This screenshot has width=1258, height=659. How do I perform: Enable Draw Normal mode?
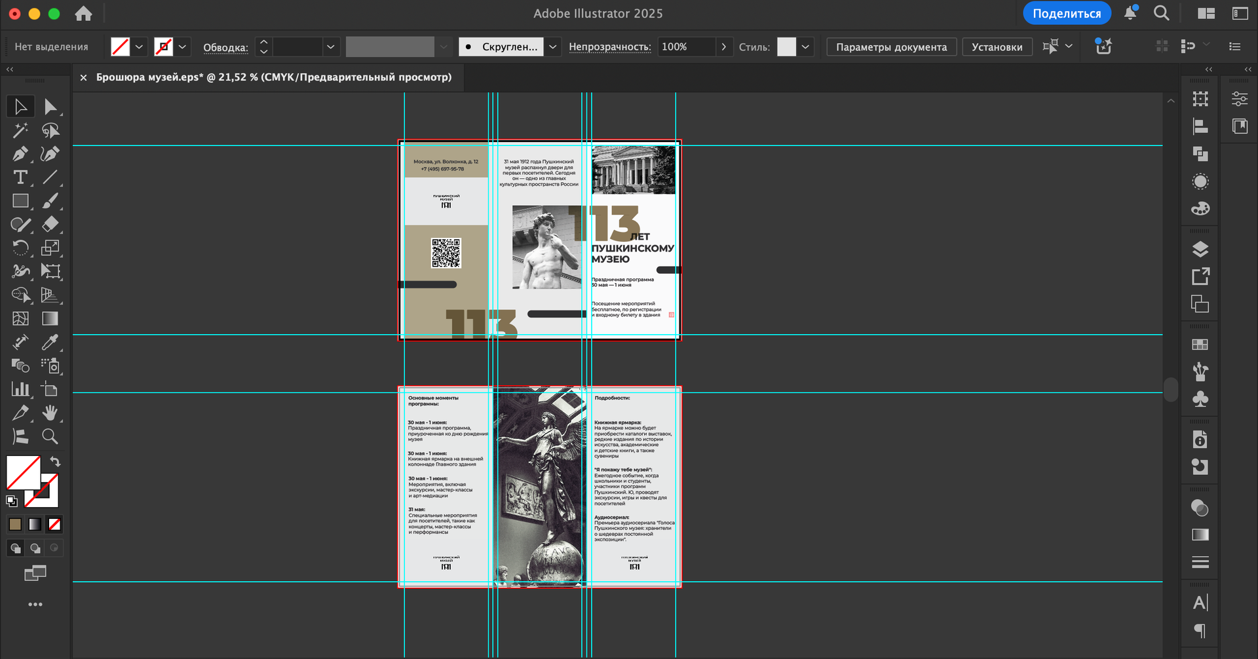tap(16, 548)
